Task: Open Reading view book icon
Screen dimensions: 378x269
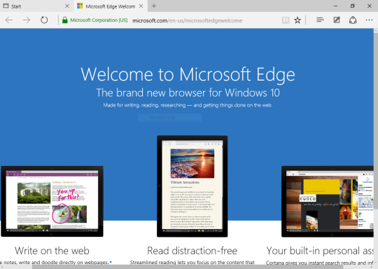Action: point(286,20)
